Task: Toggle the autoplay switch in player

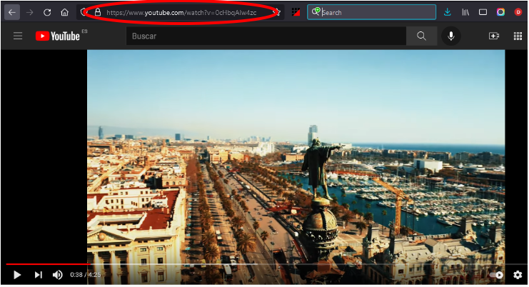Action: point(496,275)
